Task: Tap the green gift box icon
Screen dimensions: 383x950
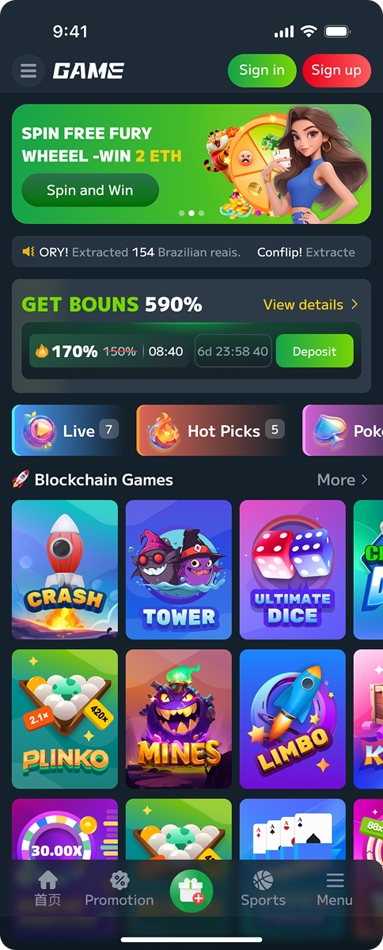Action: click(x=191, y=890)
